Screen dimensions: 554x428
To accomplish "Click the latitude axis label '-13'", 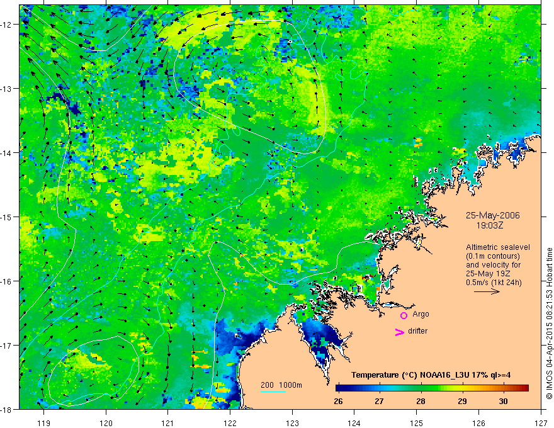I will [6, 89].
